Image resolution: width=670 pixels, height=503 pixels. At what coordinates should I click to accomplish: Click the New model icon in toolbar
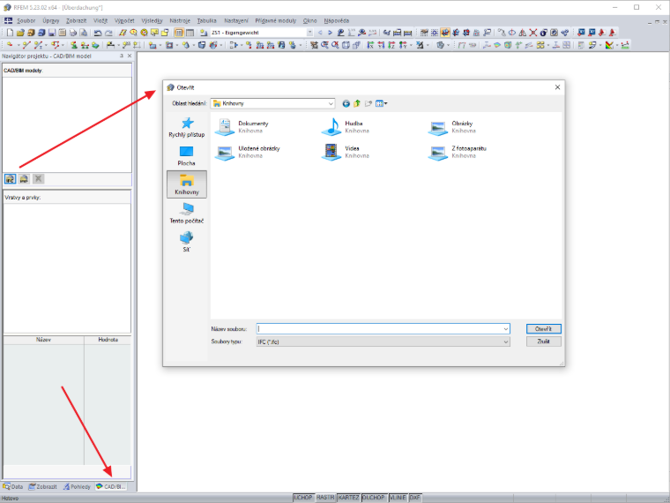click(10, 33)
